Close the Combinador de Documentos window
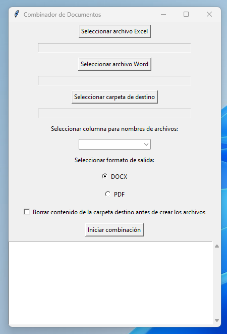 [x=209, y=14]
